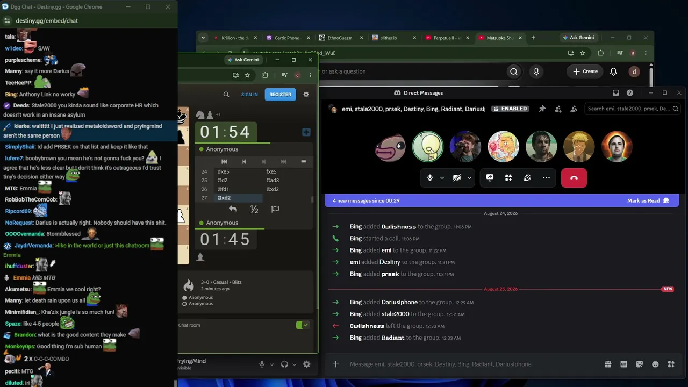
Task: Search YouTube with voice microphone
Action: point(536,71)
